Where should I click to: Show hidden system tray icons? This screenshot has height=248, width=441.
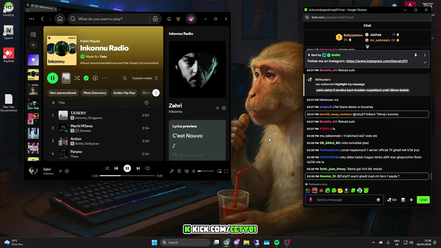pyautogui.click(x=373, y=242)
